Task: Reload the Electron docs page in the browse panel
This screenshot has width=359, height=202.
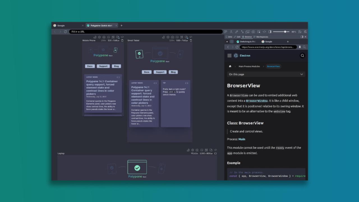Action: click(236, 47)
